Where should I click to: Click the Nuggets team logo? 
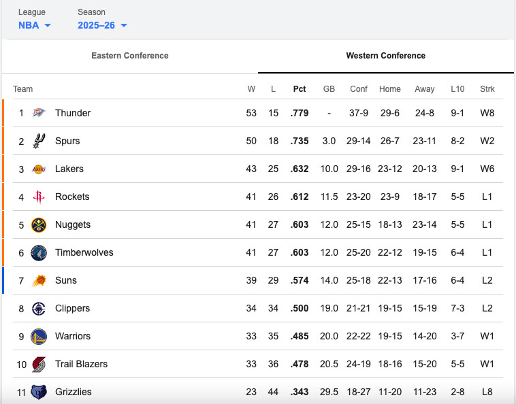pyautogui.click(x=39, y=224)
